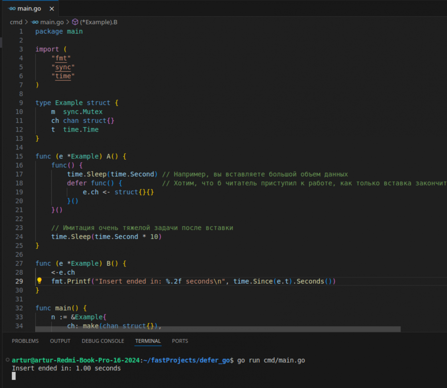The width and height of the screenshot is (447, 388).
Task: Click the method symbol cube icon in the breadcrumb
Action: click(75, 22)
